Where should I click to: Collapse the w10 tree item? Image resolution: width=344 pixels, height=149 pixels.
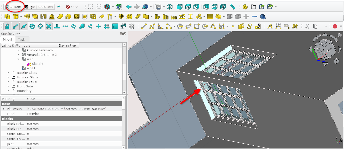[18, 59]
